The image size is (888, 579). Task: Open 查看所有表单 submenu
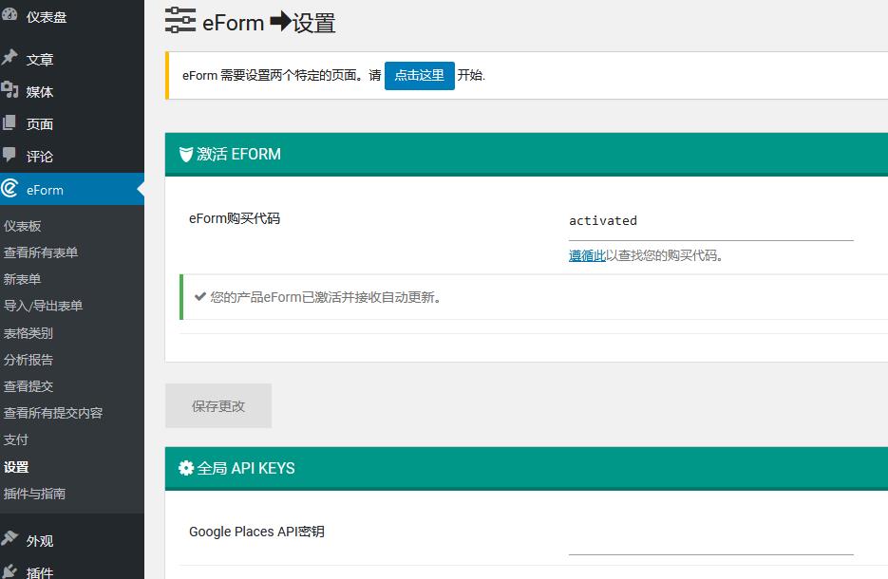pyautogui.click(x=41, y=252)
